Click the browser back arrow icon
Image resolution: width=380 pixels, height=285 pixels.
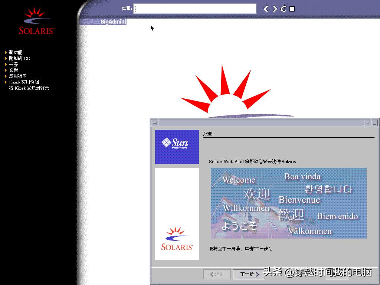266,9
